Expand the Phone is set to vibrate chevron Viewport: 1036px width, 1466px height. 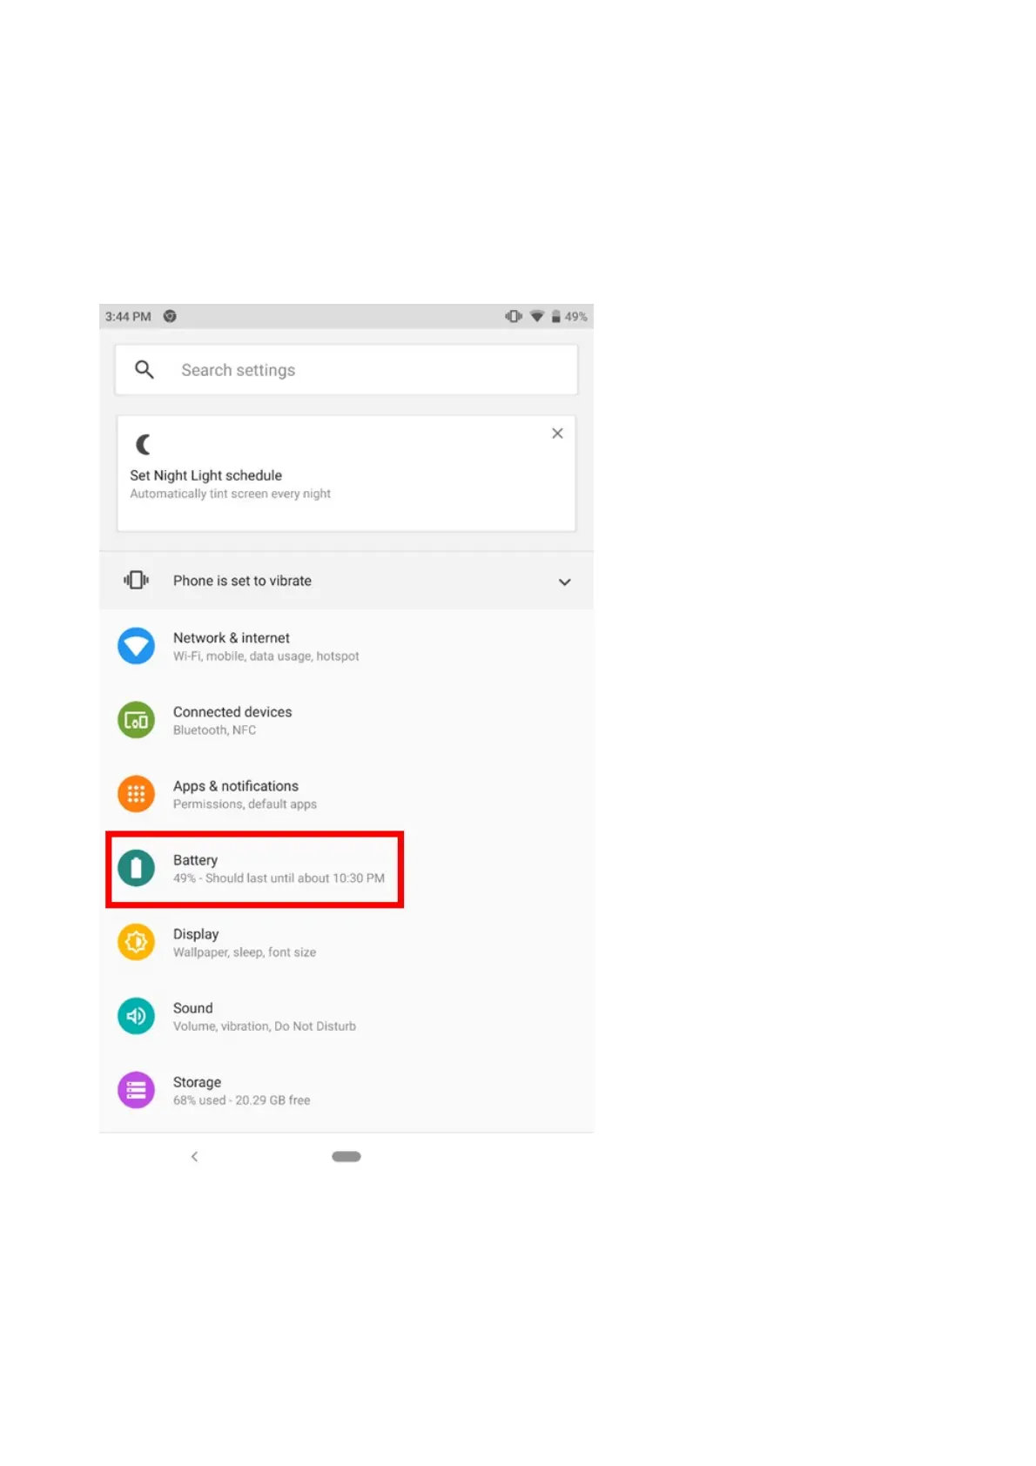pyautogui.click(x=564, y=582)
